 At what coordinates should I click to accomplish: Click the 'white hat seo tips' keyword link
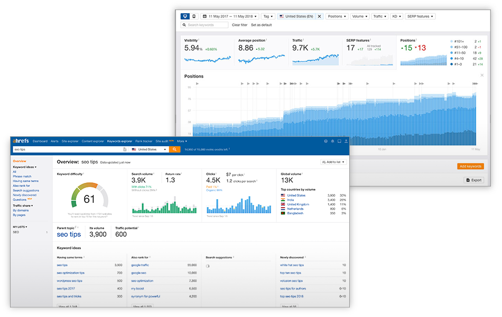(292, 265)
